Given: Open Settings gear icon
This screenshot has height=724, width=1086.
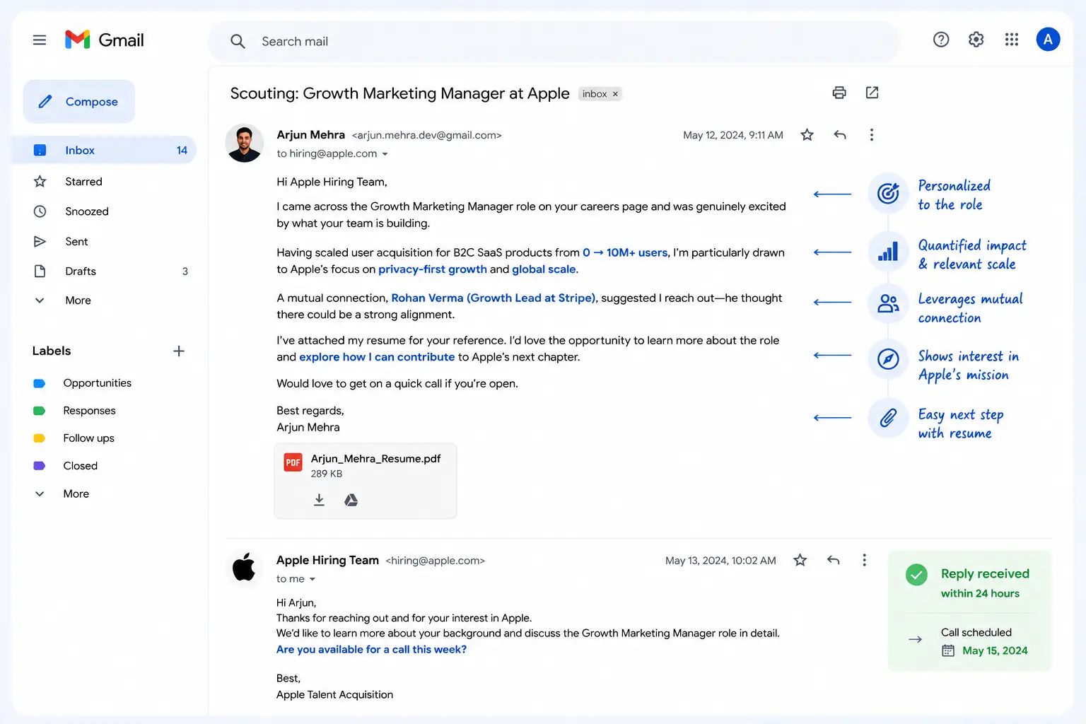Looking at the screenshot, I should click(976, 40).
